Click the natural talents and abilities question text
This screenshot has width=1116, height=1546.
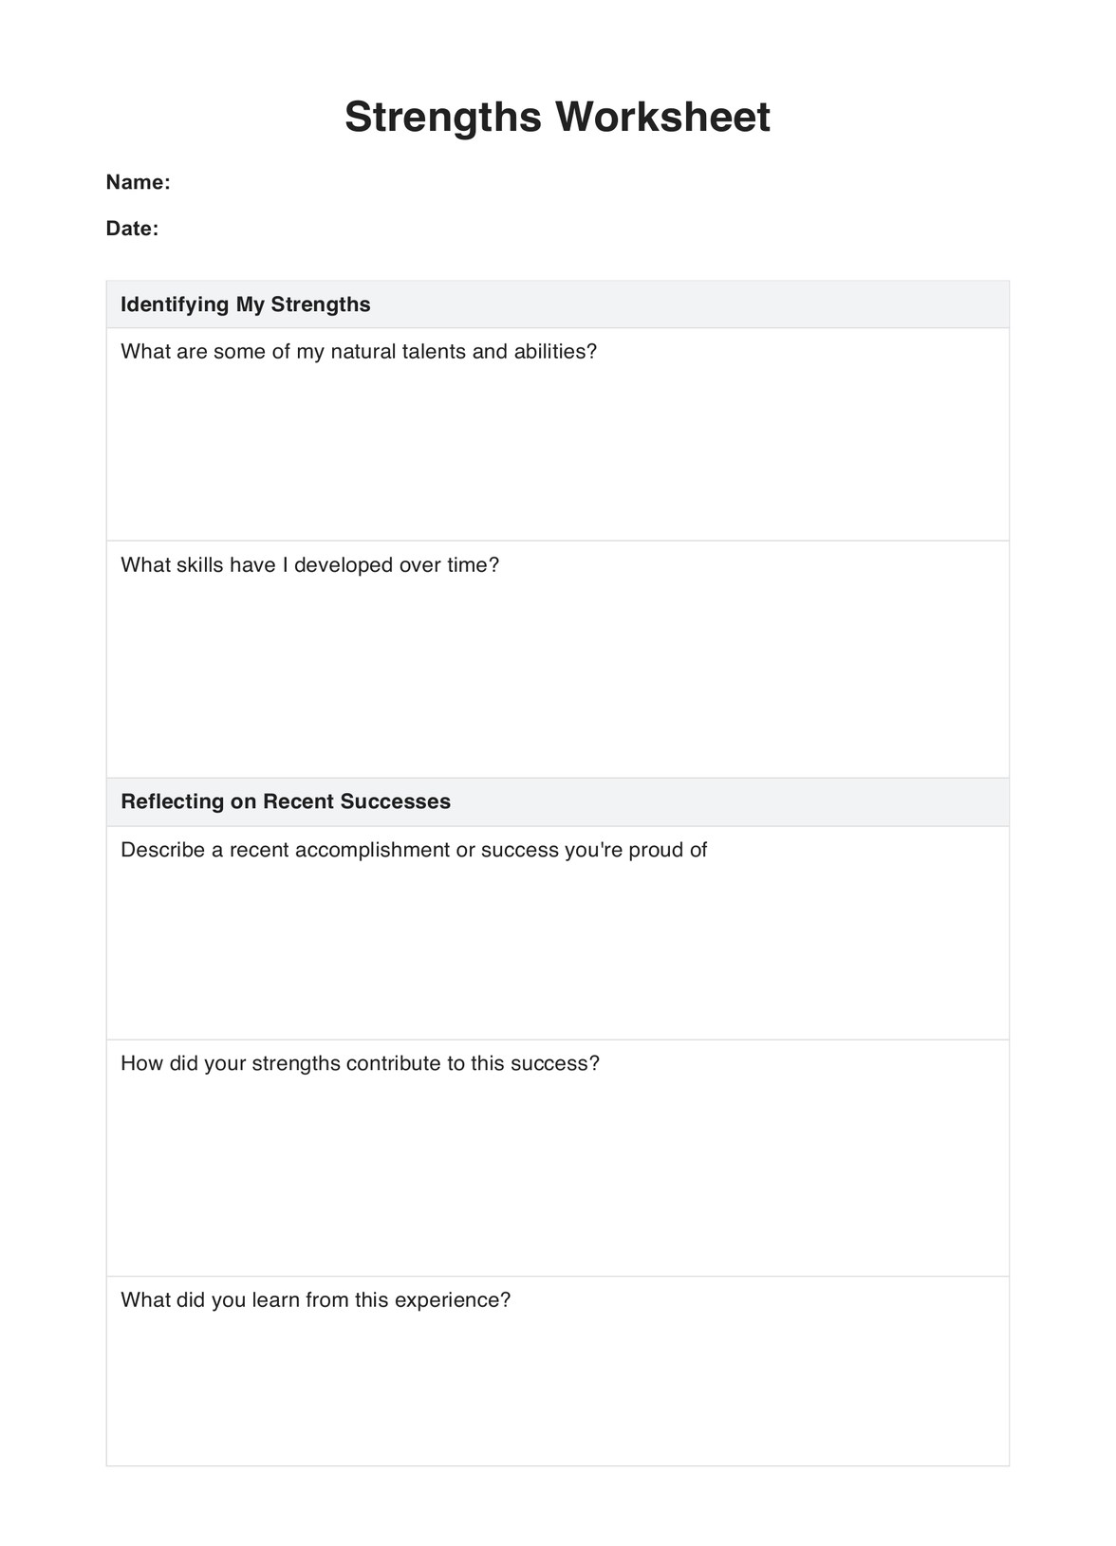click(x=358, y=352)
